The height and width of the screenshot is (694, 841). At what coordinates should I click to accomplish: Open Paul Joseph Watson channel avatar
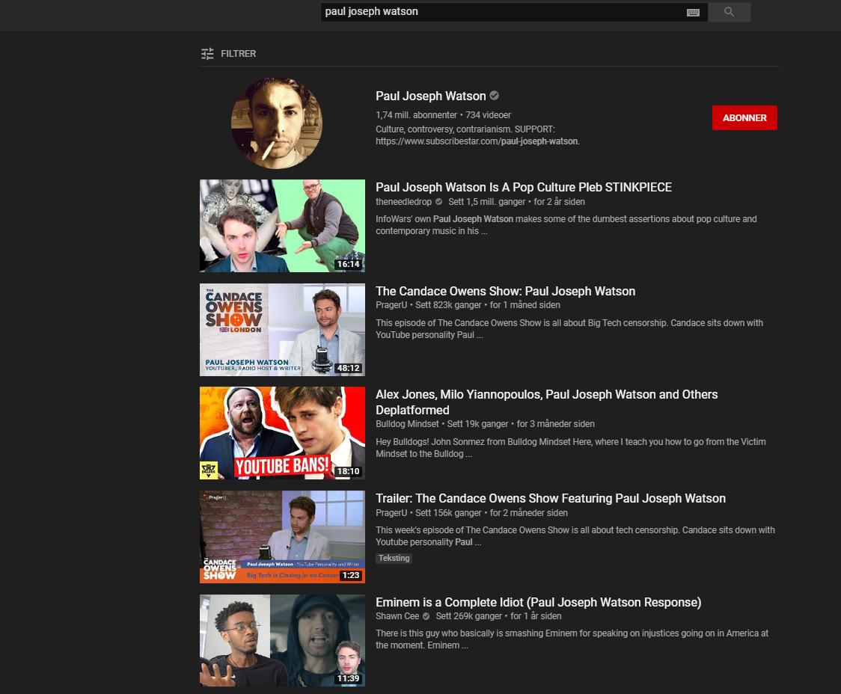[277, 123]
